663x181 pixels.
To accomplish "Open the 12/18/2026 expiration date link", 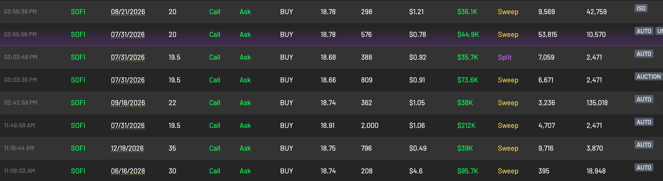I will click(127, 148).
